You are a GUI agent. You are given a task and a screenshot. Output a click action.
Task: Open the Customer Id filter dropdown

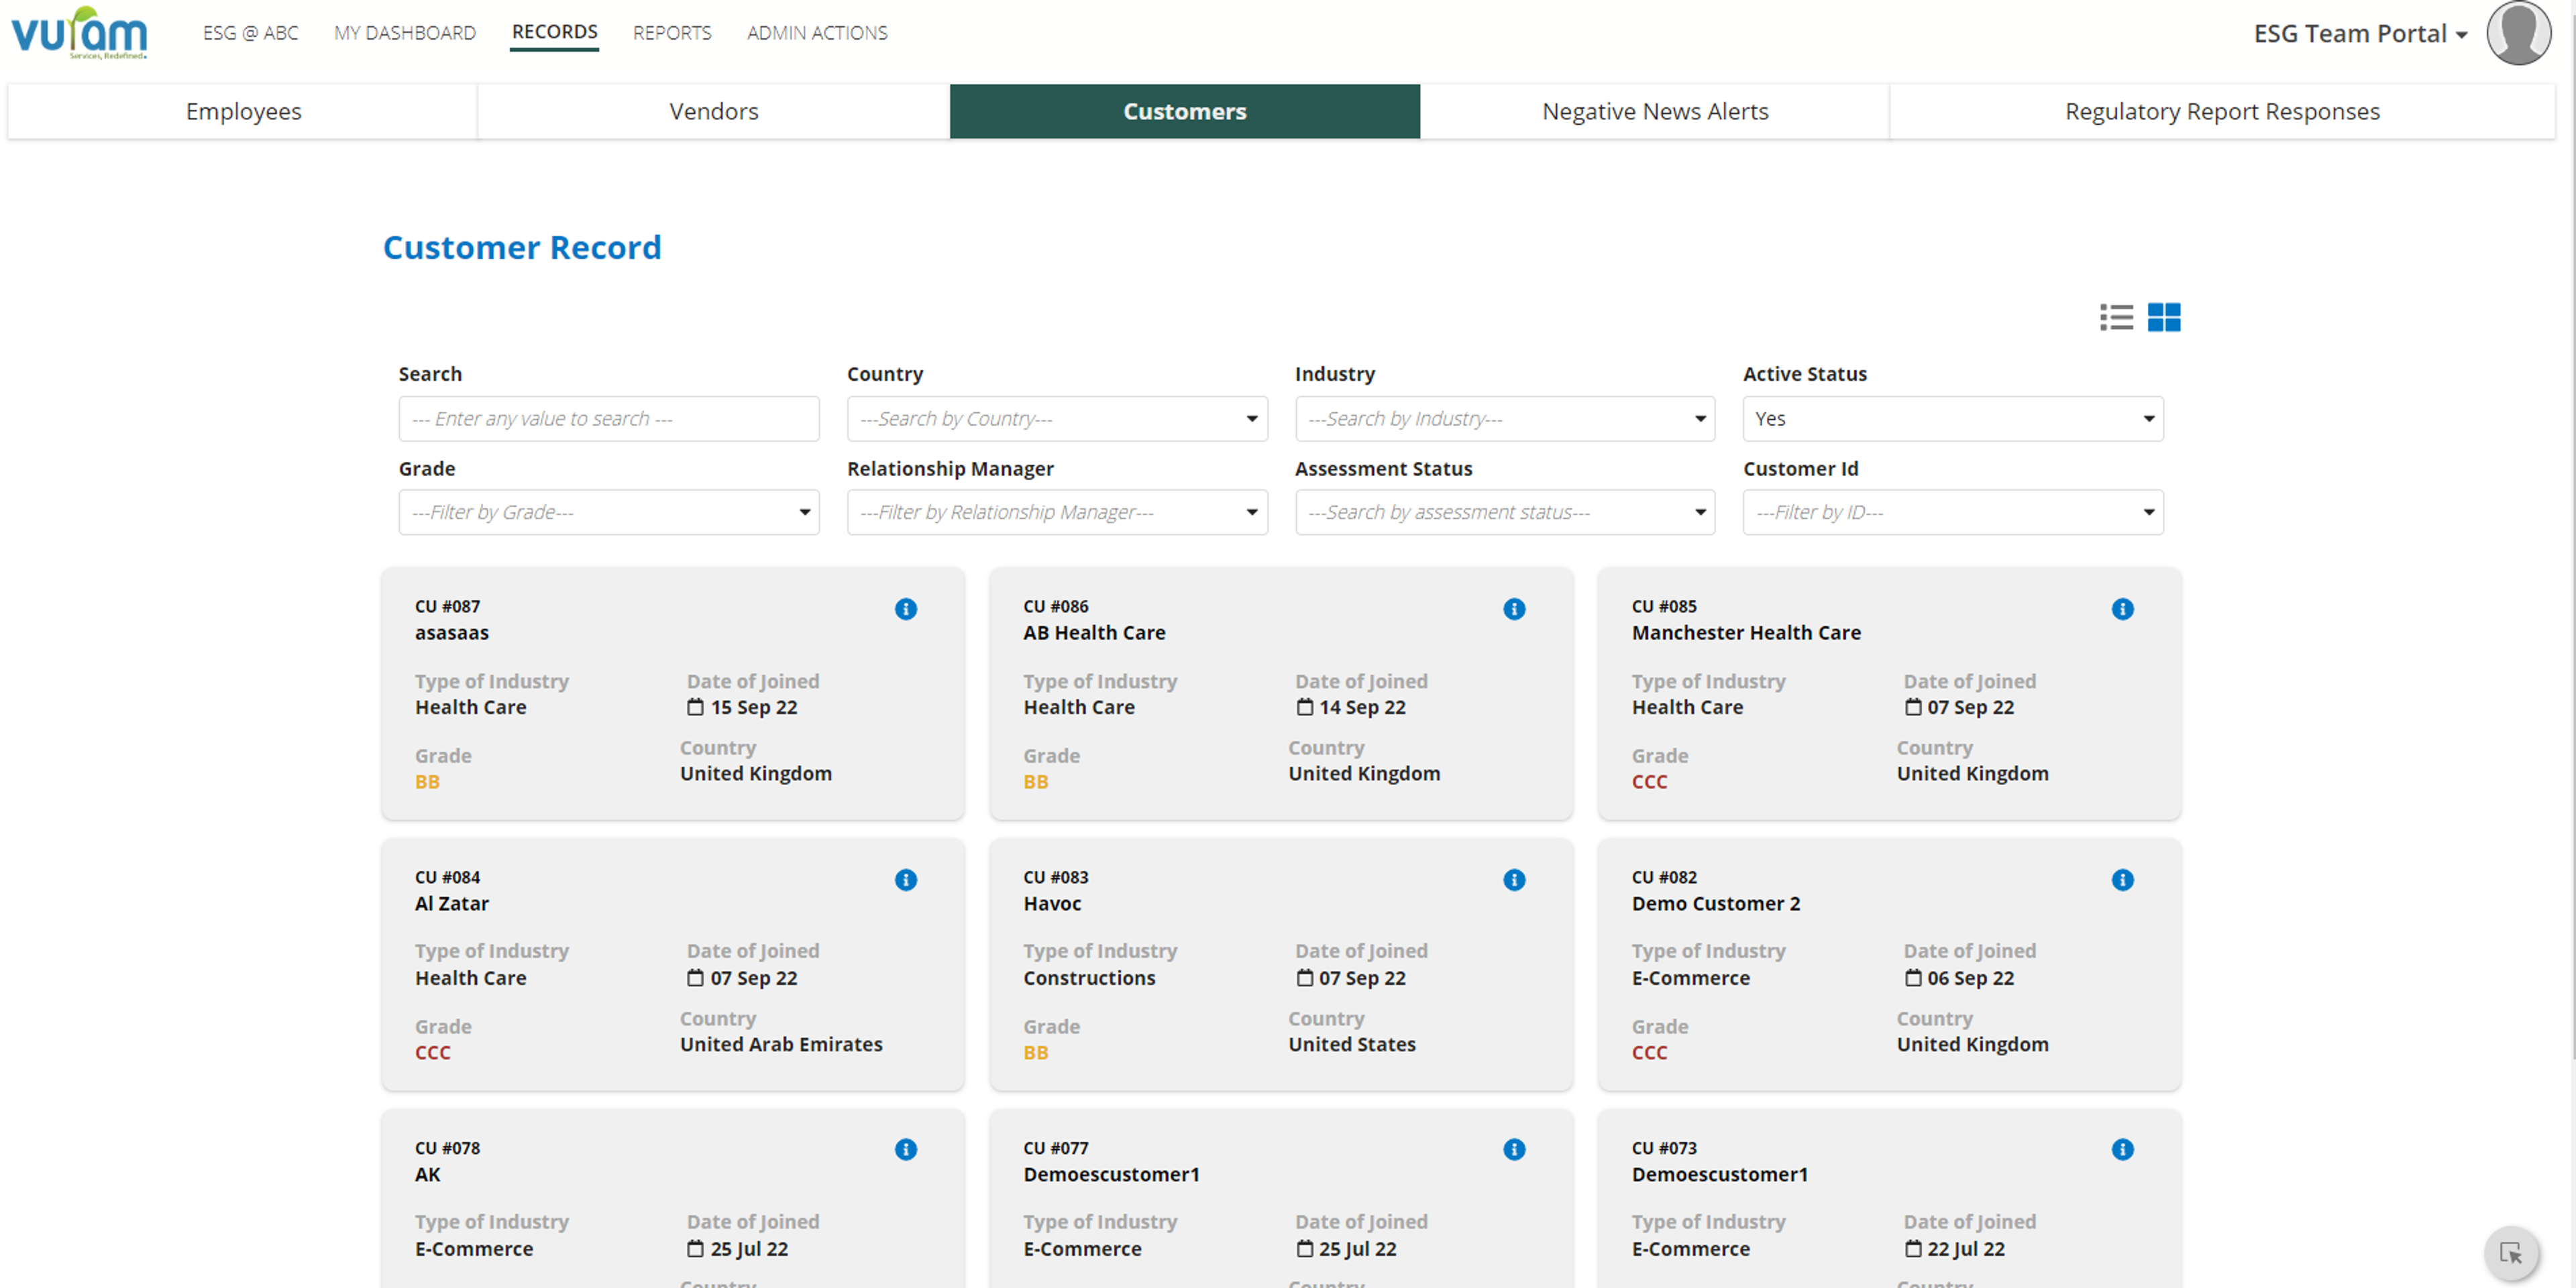[1953, 512]
